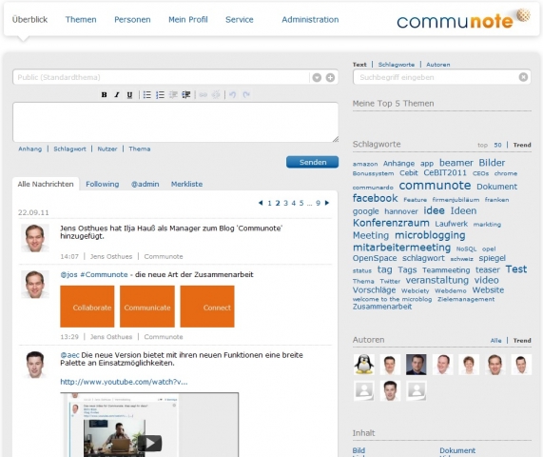
Task: Click the undo icon in editor
Action: click(x=233, y=94)
